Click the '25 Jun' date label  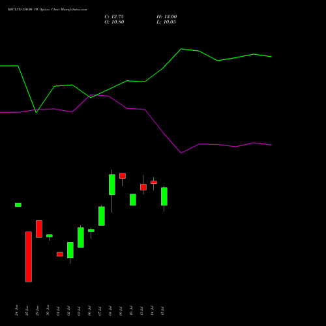pos(27,310)
